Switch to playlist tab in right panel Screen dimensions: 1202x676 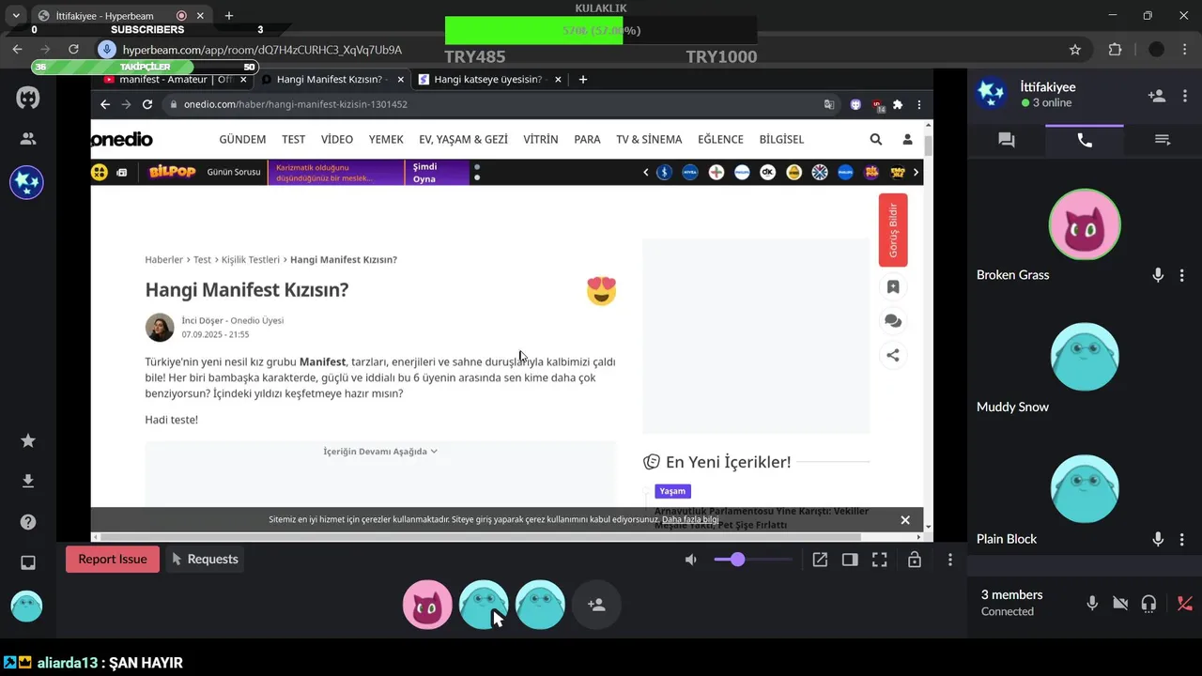(1163, 140)
